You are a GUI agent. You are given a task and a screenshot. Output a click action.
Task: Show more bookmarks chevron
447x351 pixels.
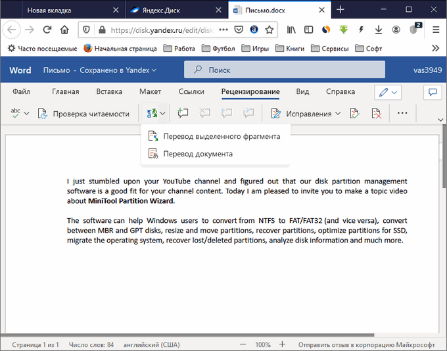pyautogui.click(x=435, y=48)
